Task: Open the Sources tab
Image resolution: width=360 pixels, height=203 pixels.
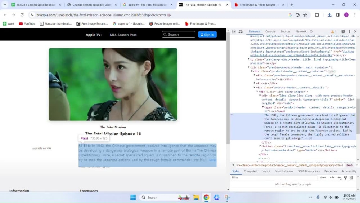Action: (285, 31)
